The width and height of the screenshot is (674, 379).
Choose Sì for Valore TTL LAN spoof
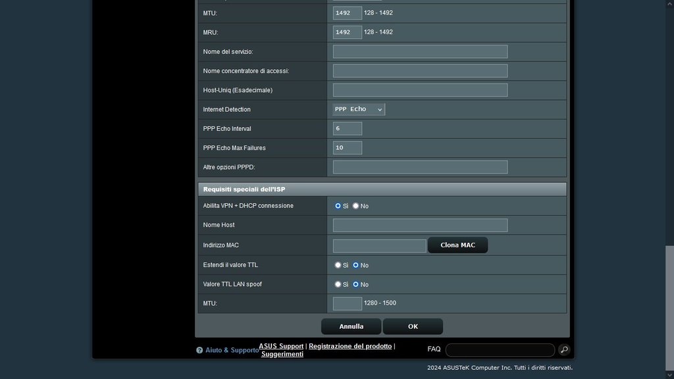338,284
